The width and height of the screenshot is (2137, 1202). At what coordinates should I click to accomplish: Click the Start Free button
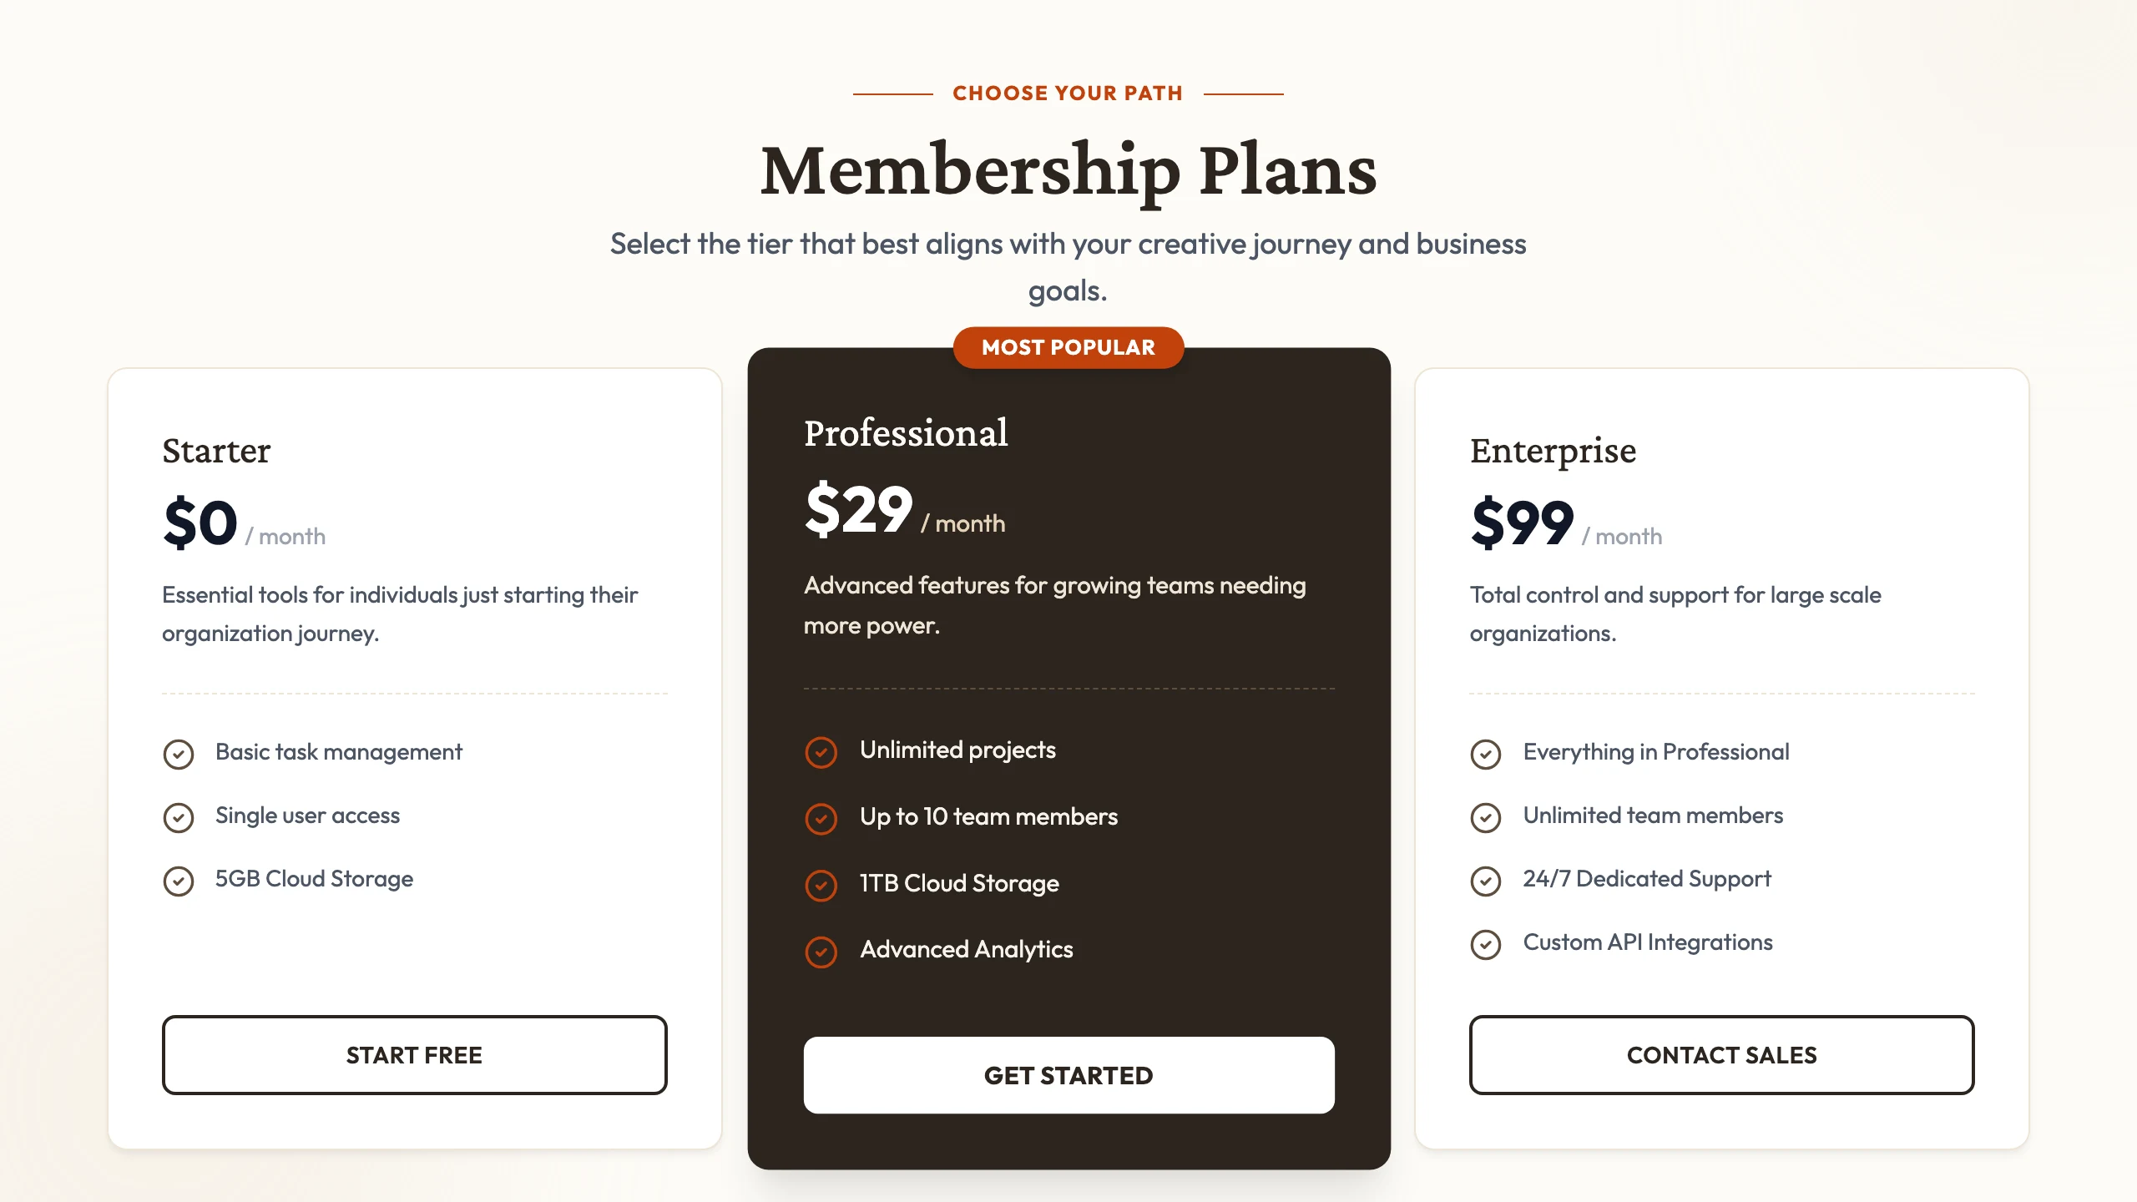[x=414, y=1054]
